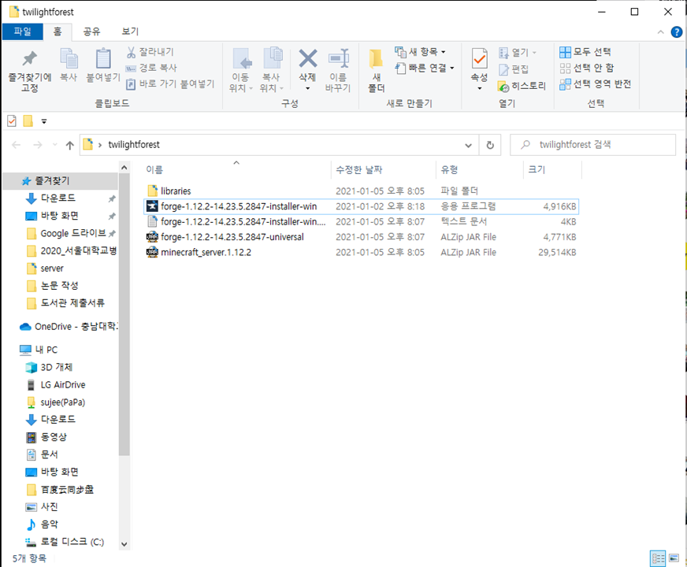687x567 pixels.
Task: Switch to large icons view in status bar
Action: pos(674,558)
